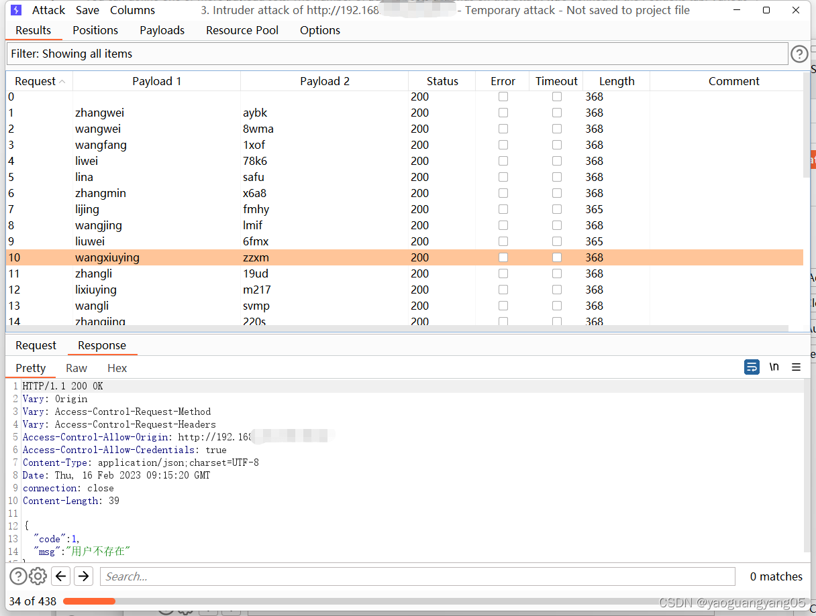This screenshot has height=616, width=816.
Task: Tick the Error checkbox for zhangwei row
Action: coord(503,113)
